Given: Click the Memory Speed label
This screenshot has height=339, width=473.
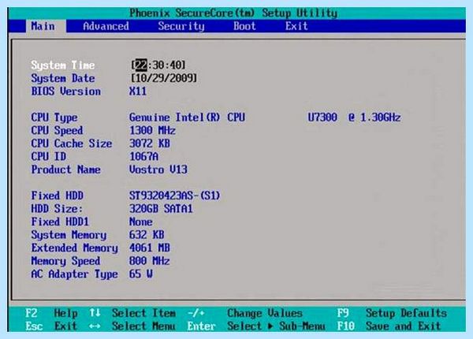Looking at the screenshot, I should click(65, 261).
